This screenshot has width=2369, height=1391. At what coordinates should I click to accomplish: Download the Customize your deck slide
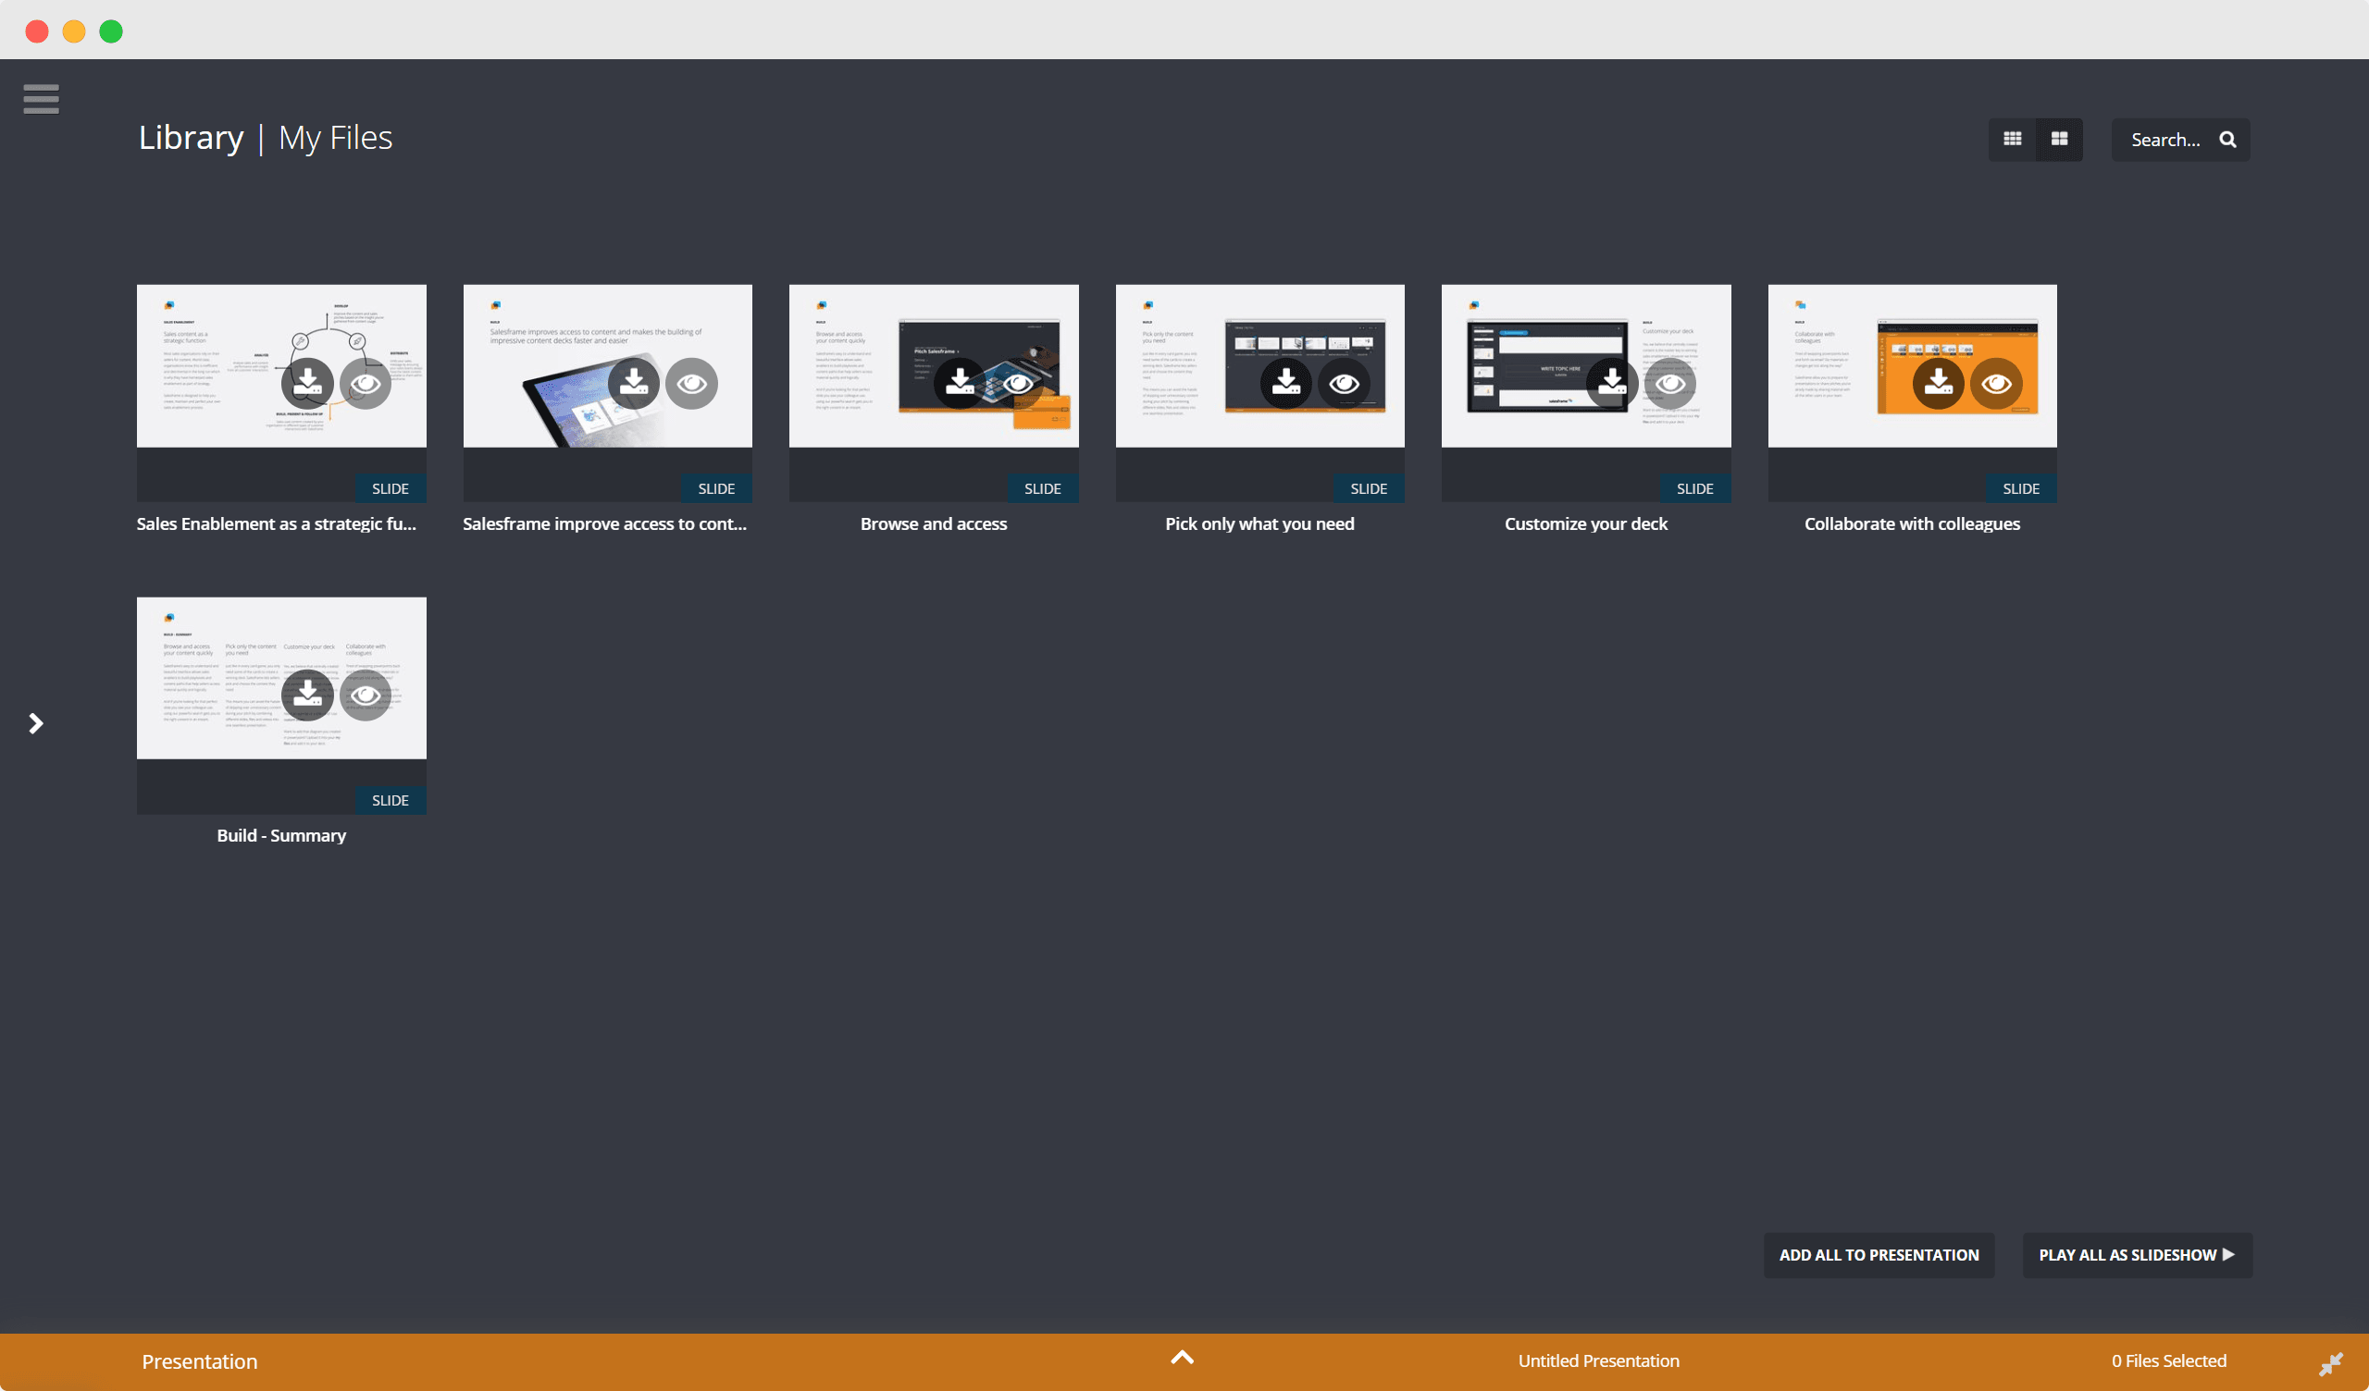(1611, 383)
